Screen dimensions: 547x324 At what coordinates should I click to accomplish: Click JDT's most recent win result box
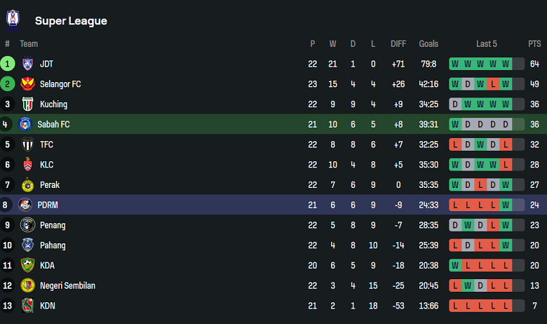click(506, 64)
